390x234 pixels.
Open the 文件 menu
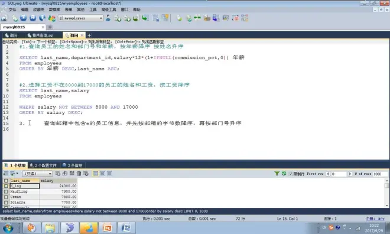pyautogui.click(x=12, y=9)
